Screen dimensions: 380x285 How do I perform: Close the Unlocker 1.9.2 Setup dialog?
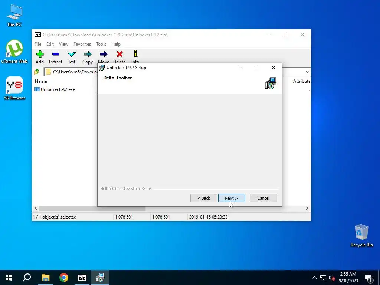point(273,68)
